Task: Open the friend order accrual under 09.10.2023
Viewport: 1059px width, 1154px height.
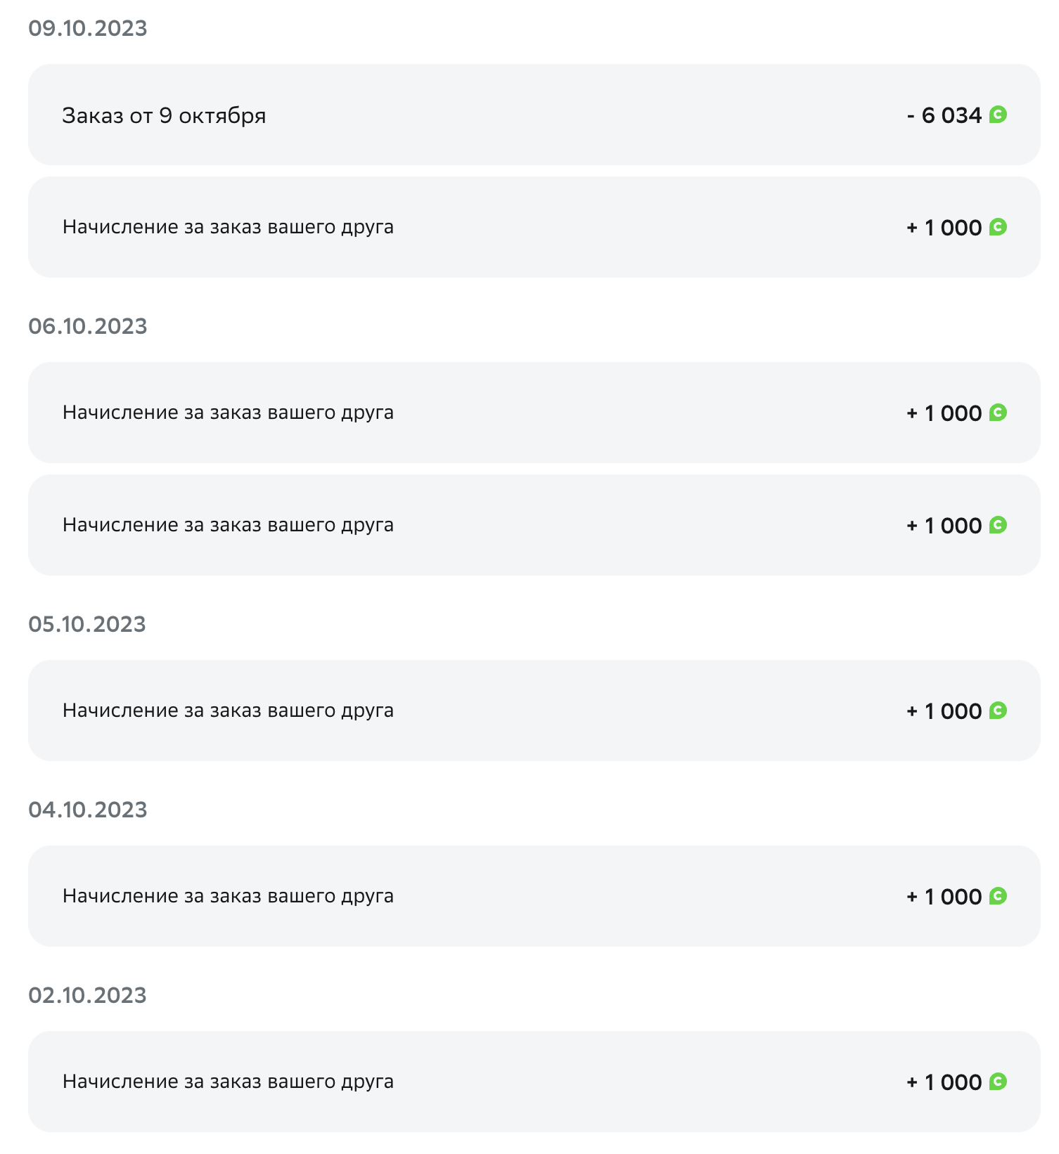Action: click(x=534, y=227)
